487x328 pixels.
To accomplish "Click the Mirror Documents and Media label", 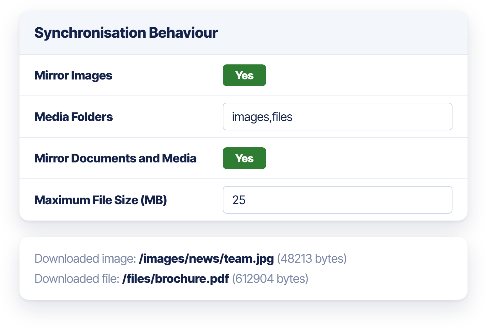I will tap(115, 158).
